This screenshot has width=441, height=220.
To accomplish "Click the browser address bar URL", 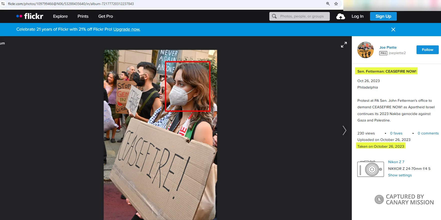I will click(71, 4).
